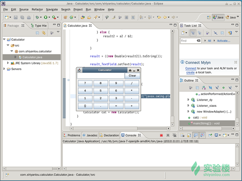Open the Source menu
This screenshot has width=242, height=181.
(x=24, y=9)
